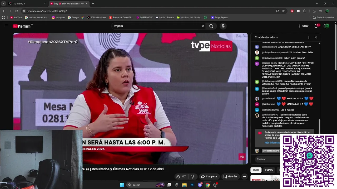Image resolution: width=337 pixels, height=189 pixels.
Task: Click the 'Guardar' button
Action: click(230, 176)
